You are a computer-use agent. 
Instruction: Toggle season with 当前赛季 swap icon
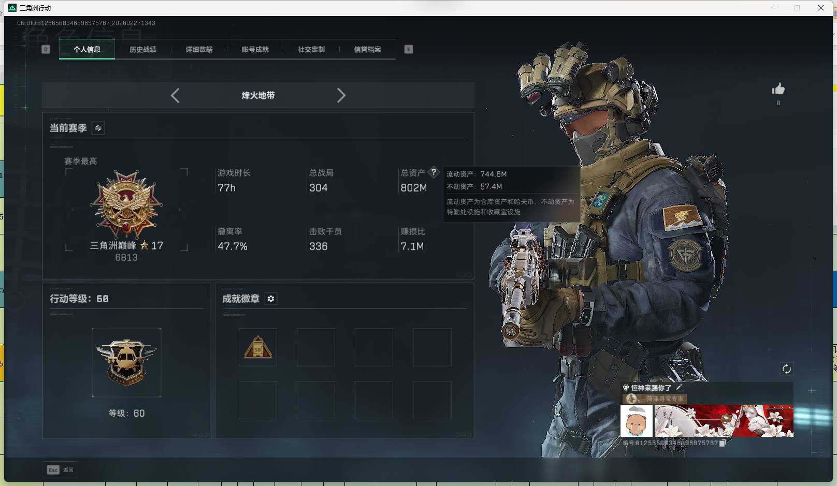(x=98, y=128)
